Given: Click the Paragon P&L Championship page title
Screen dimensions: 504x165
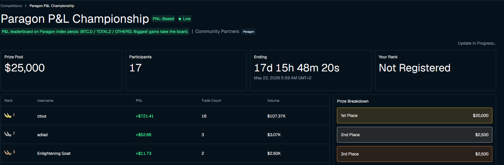Looking at the screenshot, I should pos(75,19).
